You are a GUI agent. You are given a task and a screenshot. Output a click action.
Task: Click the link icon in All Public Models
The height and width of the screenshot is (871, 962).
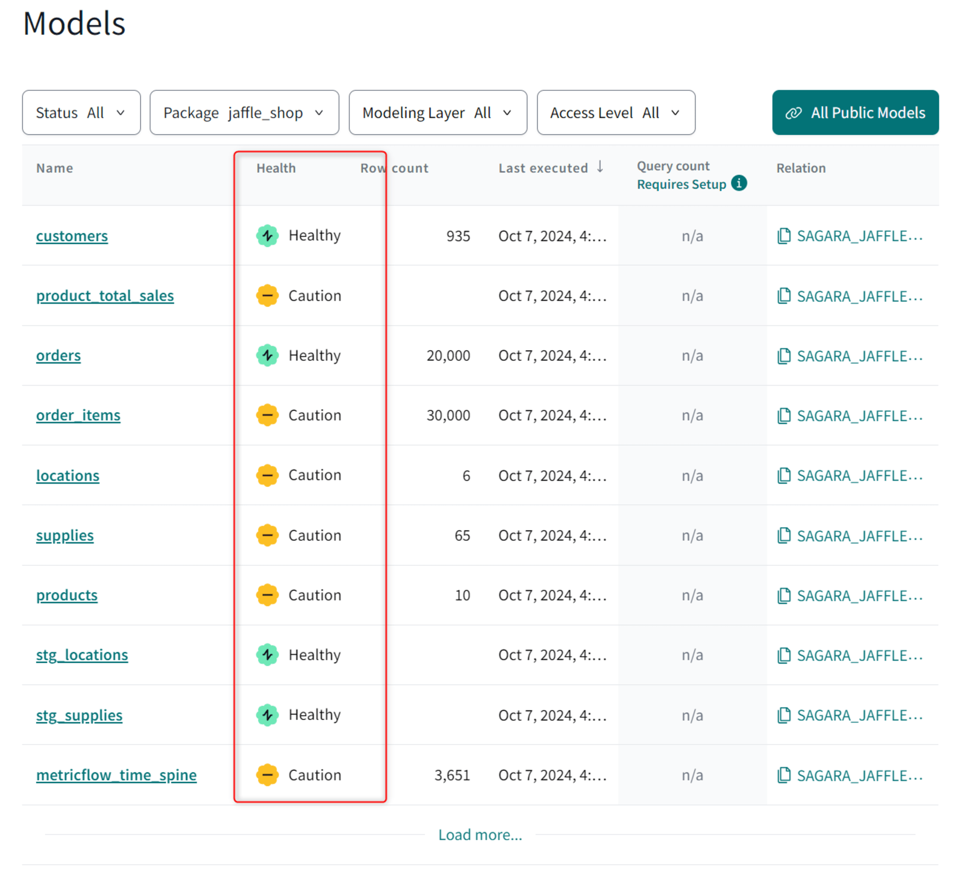coord(793,113)
